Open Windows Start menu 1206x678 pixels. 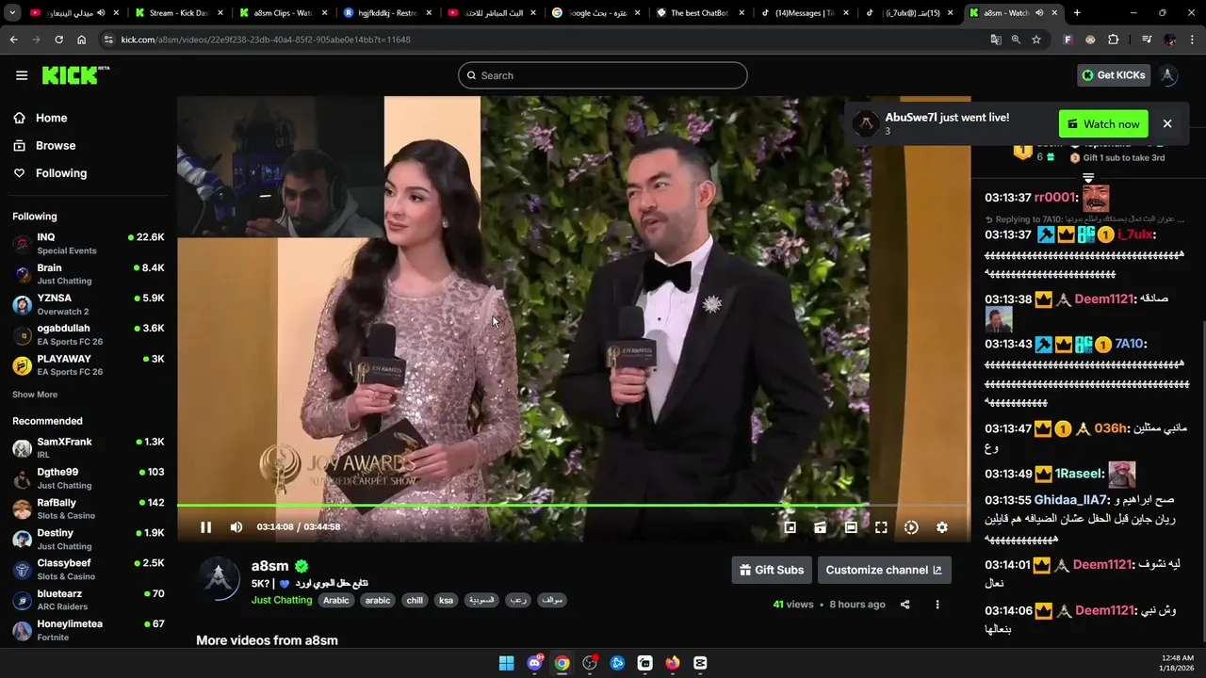[x=506, y=663]
